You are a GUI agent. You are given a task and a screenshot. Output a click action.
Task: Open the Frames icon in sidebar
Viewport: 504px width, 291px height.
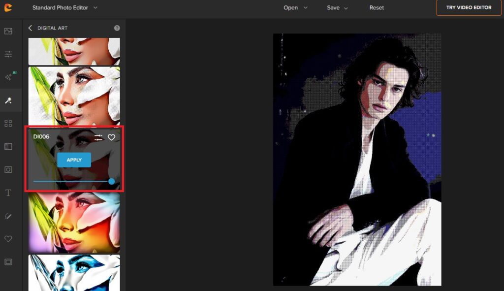(x=8, y=262)
